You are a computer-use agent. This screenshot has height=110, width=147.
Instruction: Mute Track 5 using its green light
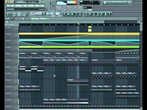tap(17, 58)
